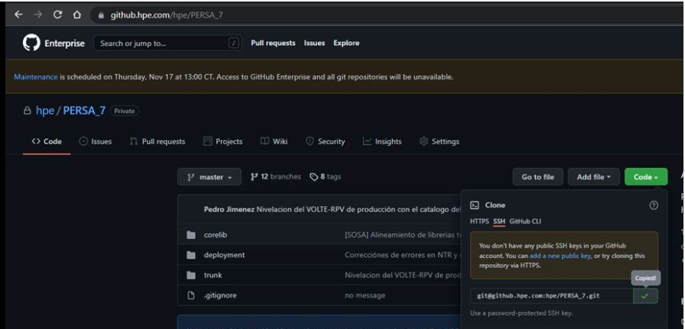
Task: Click the add a new public key link
Action: 560,256
